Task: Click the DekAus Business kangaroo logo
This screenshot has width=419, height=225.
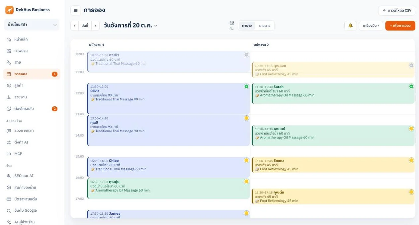Action: (9, 10)
